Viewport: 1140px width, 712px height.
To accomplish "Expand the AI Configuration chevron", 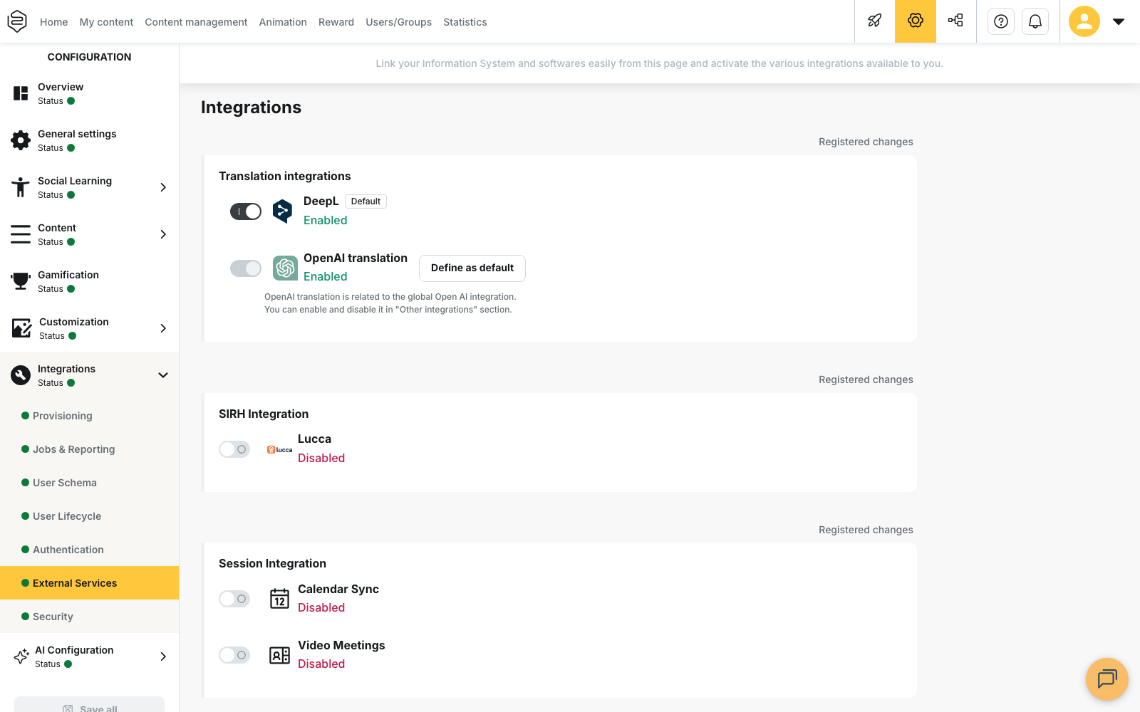I will pyautogui.click(x=163, y=656).
